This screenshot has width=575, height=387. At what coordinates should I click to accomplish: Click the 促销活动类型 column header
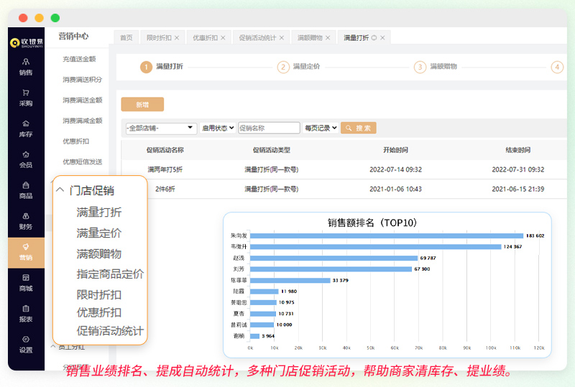click(x=272, y=150)
